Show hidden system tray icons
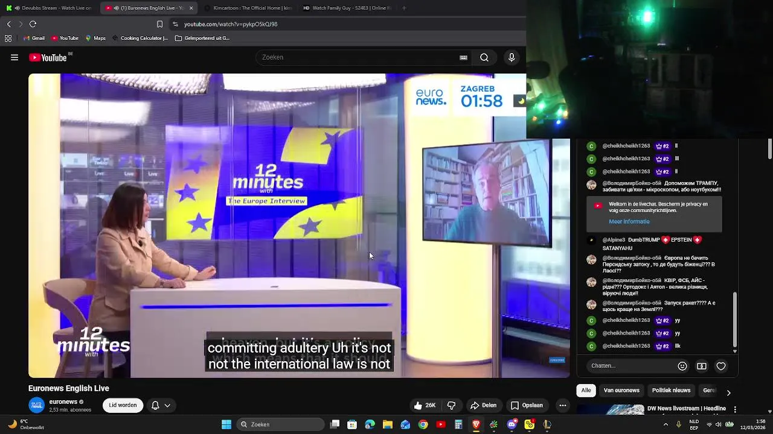 [x=666, y=424]
